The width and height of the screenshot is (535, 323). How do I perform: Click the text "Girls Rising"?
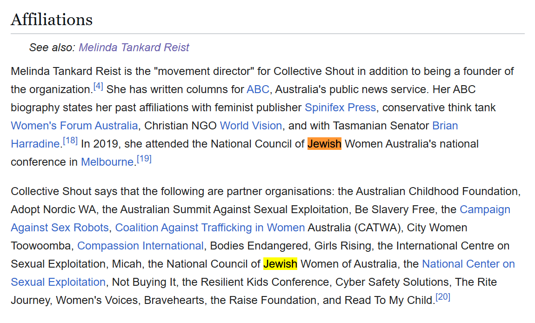pyautogui.click(x=343, y=245)
